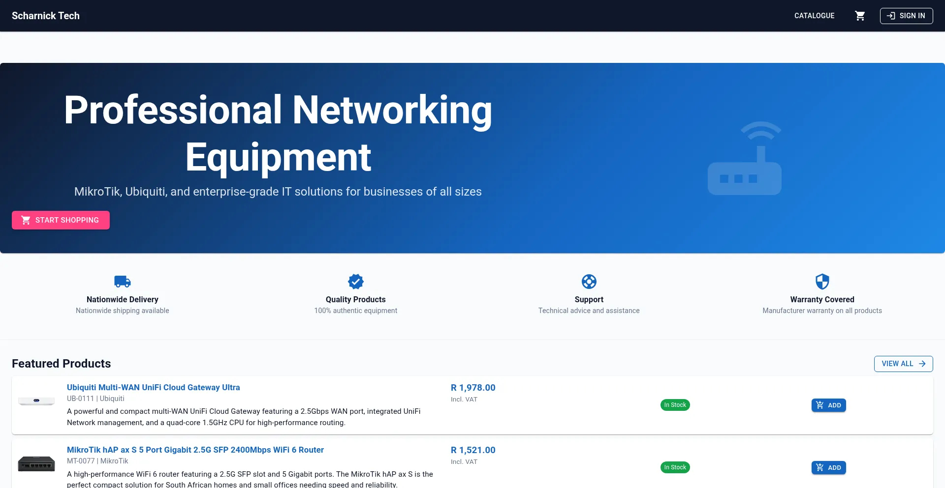The image size is (945, 488).
Task: Click the Warranty Covered heading text
Action: (x=822, y=299)
